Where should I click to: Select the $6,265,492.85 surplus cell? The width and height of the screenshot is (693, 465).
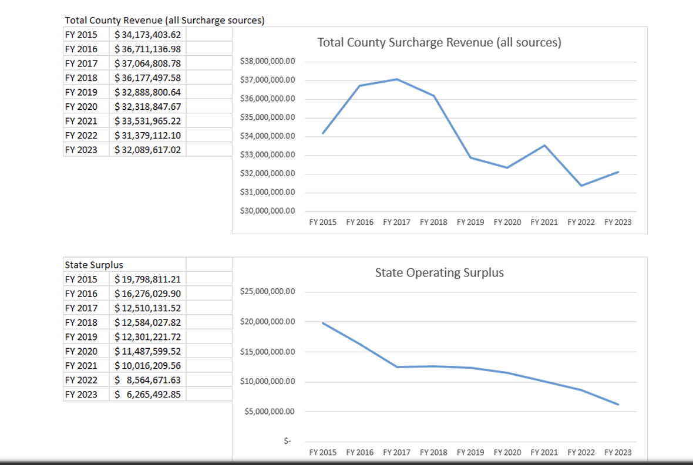click(147, 394)
